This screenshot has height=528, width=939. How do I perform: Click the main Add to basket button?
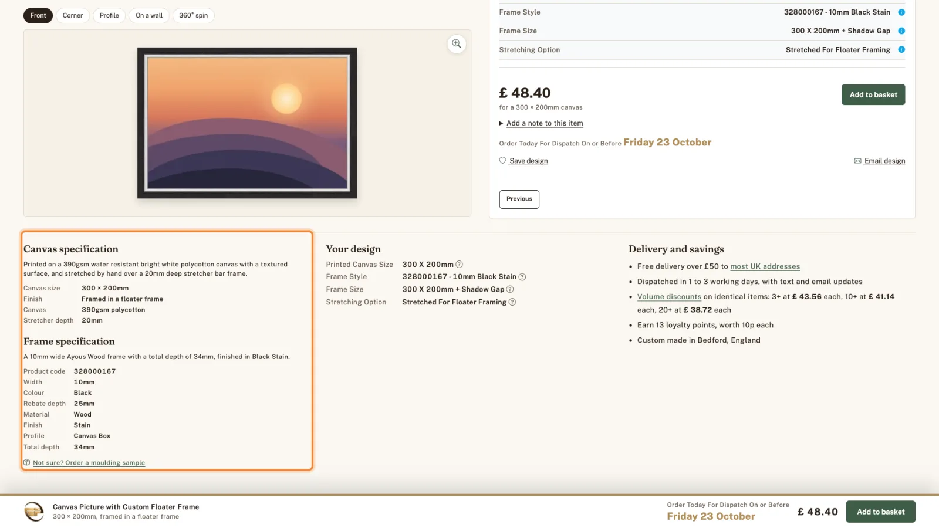pyautogui.click(x=873, y=94)
